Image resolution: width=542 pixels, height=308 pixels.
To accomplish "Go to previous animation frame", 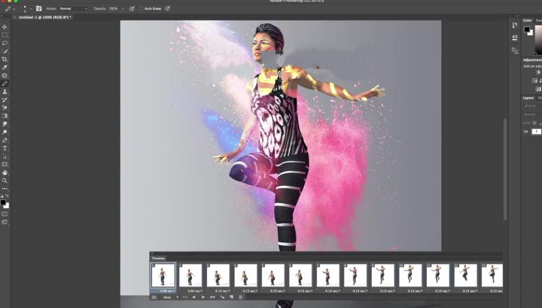I will click(x=194, y=297).
